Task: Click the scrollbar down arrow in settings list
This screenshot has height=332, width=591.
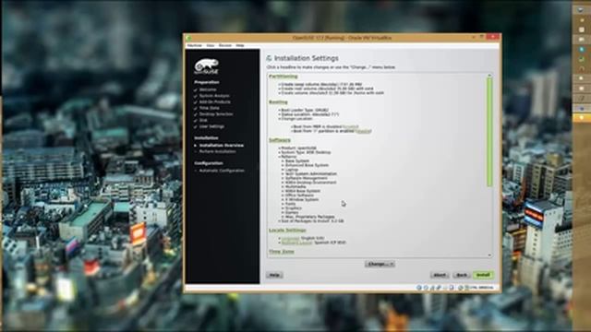Action: coord(489,255)
